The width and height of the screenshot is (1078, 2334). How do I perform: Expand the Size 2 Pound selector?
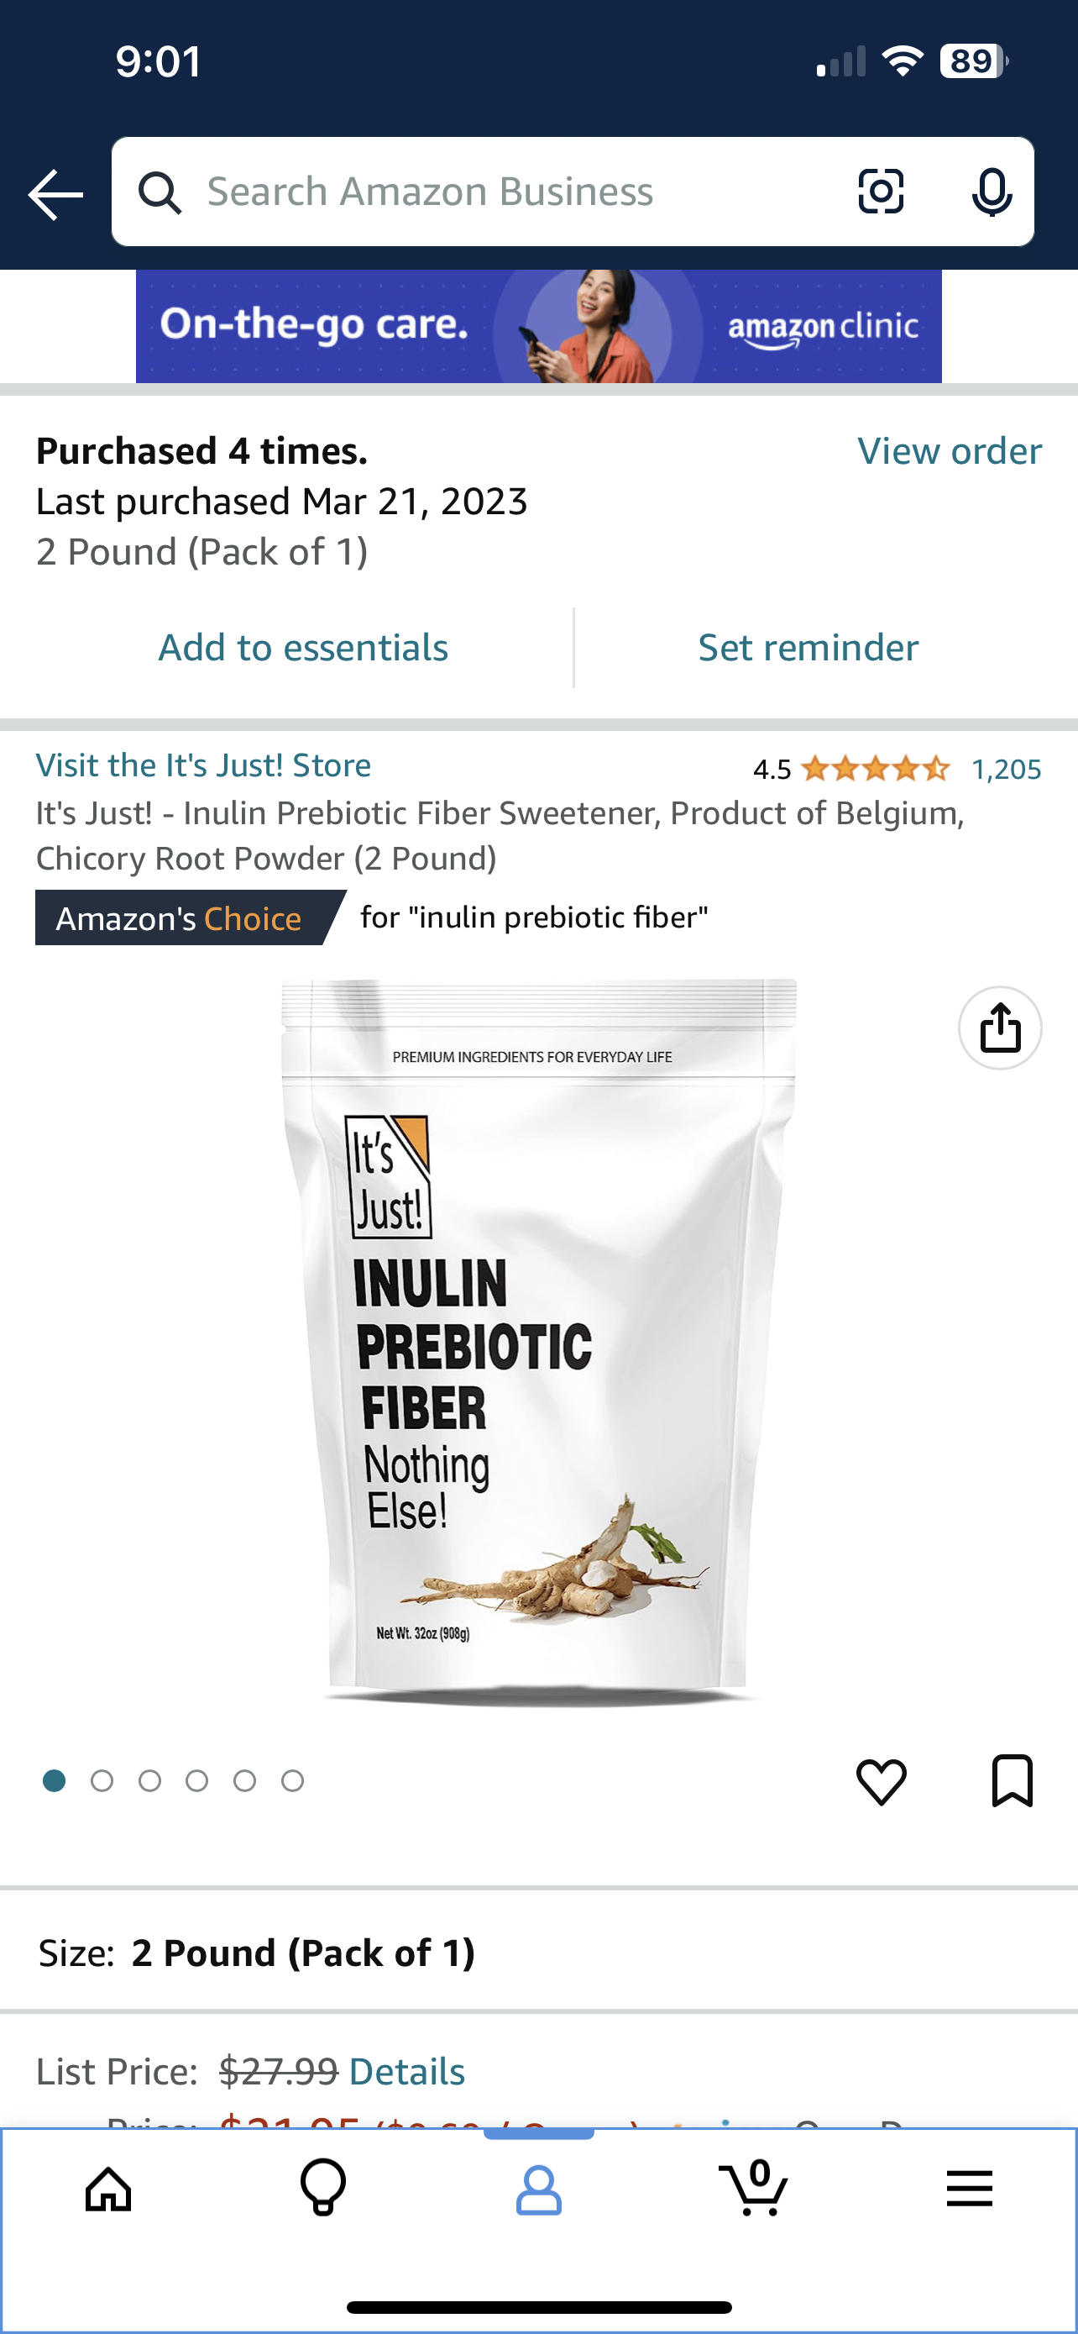(538, 1953)
